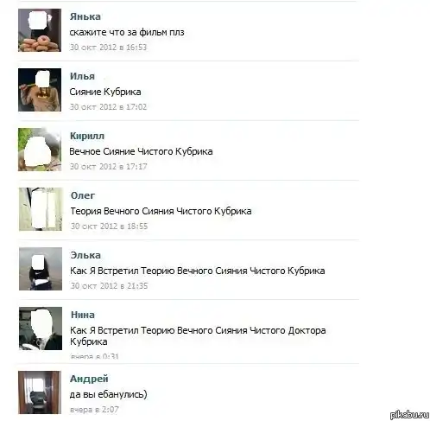Open profile link Янька

85,16
